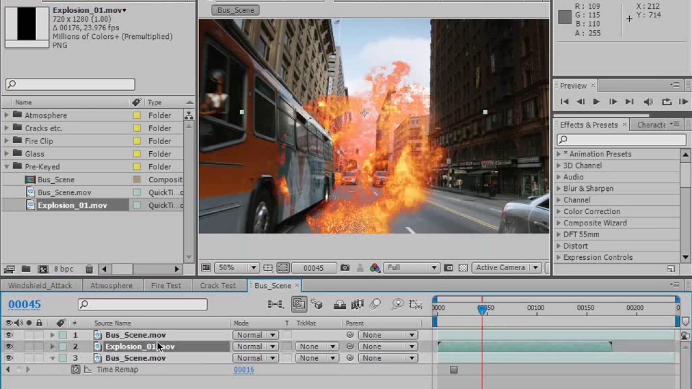Toggle the audio mute icon in Preview
The height and width of the screenshot is (389, 692).
(x=648, y=102)
